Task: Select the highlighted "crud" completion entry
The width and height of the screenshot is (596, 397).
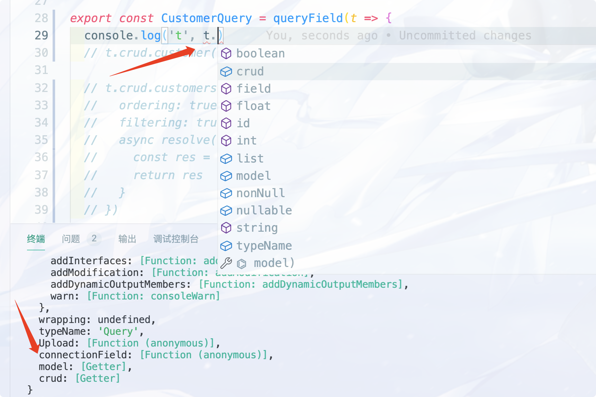Action: (250, 71)
